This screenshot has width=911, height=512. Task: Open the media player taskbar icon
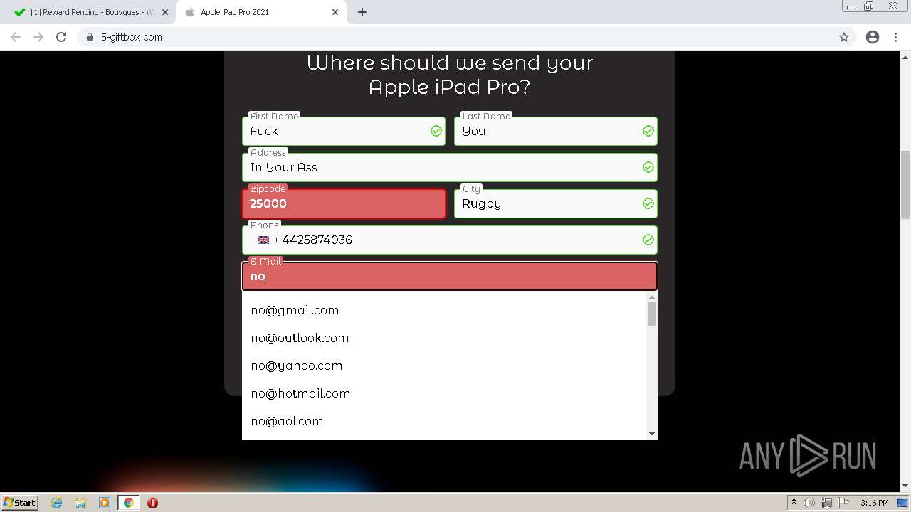[105, 503]
